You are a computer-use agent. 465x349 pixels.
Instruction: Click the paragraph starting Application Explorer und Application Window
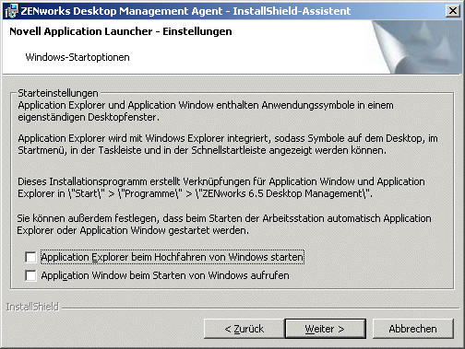[206, 111]
